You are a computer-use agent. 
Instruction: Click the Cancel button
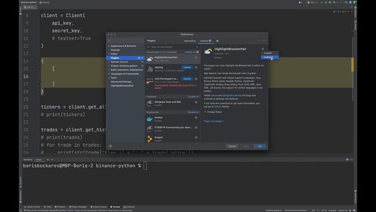[232, 146]
